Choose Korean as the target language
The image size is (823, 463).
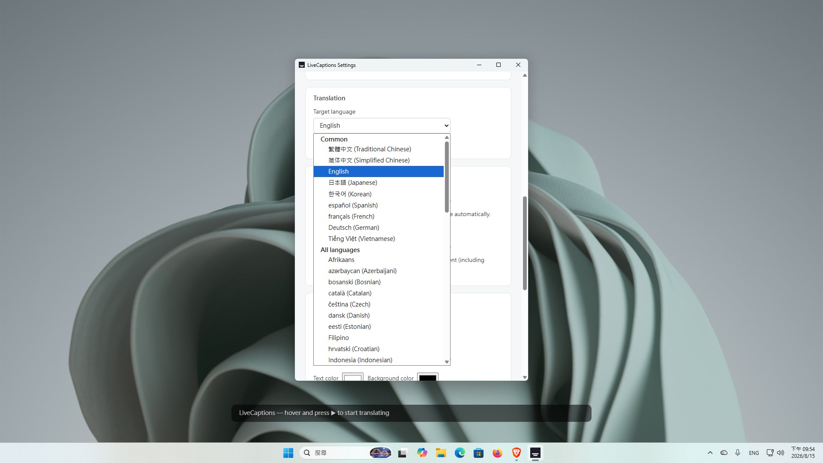378,194
